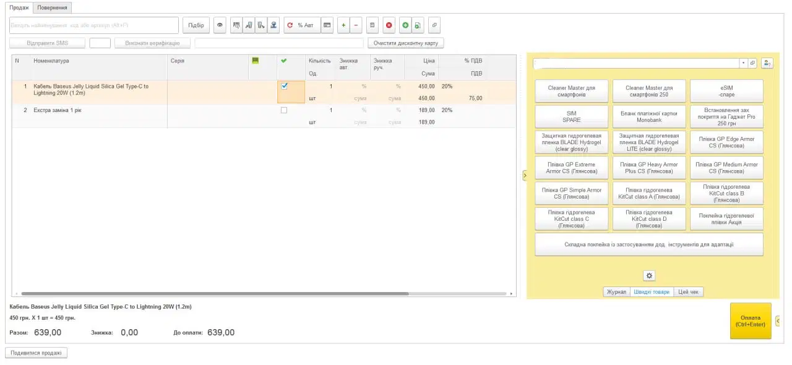
Task: Switch to the Повернення tab
Action: [x=52, y=7]
